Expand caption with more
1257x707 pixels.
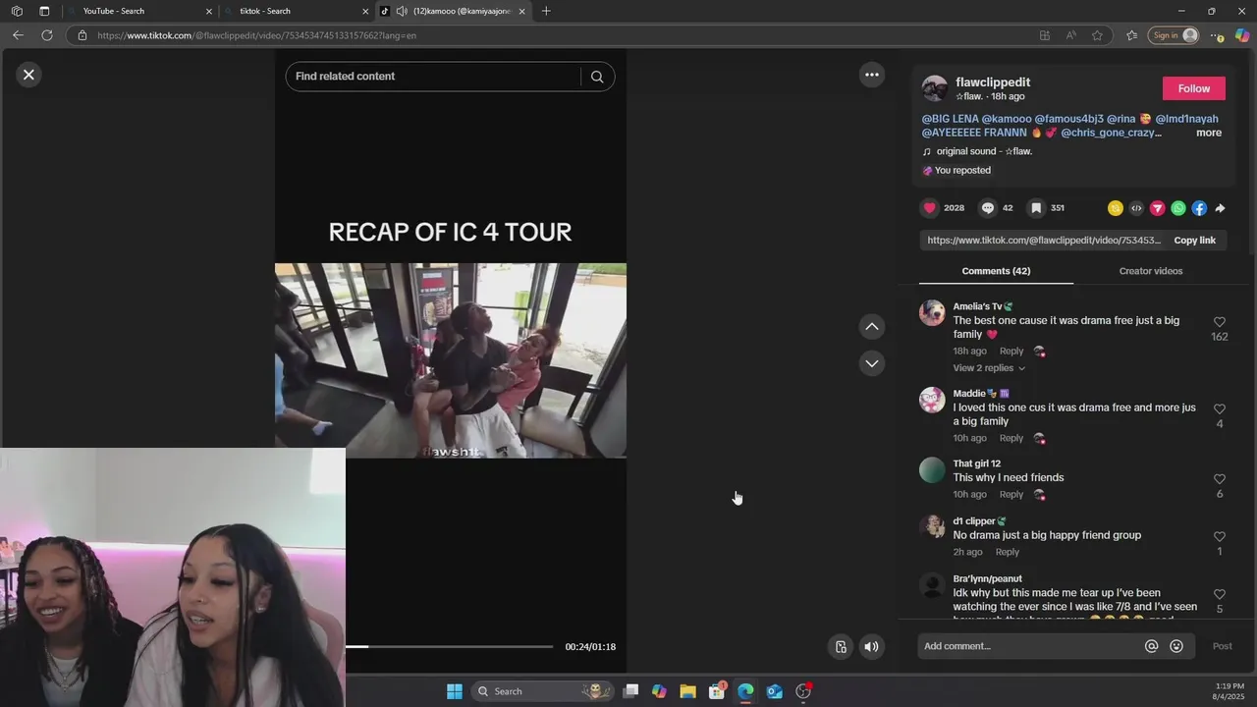click(x=1209, y=133)
